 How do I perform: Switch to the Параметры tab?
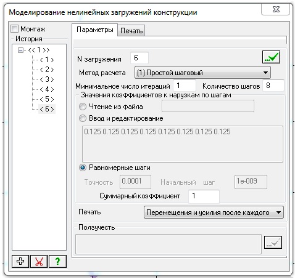tap(95, 30)
